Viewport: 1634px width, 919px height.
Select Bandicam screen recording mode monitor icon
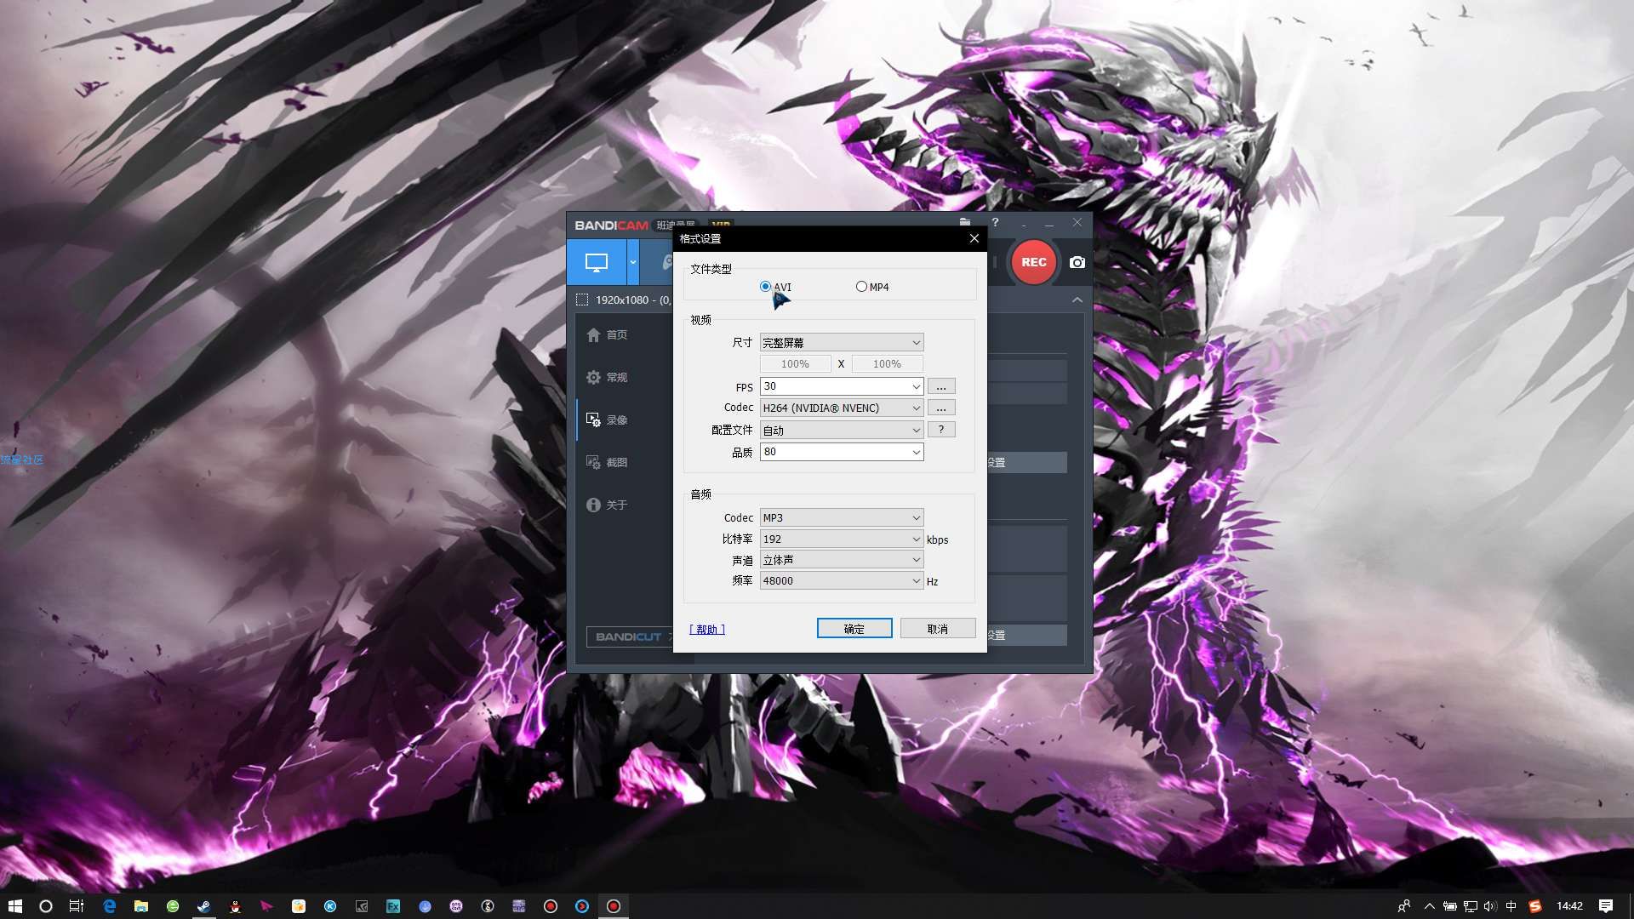(597, 262)
